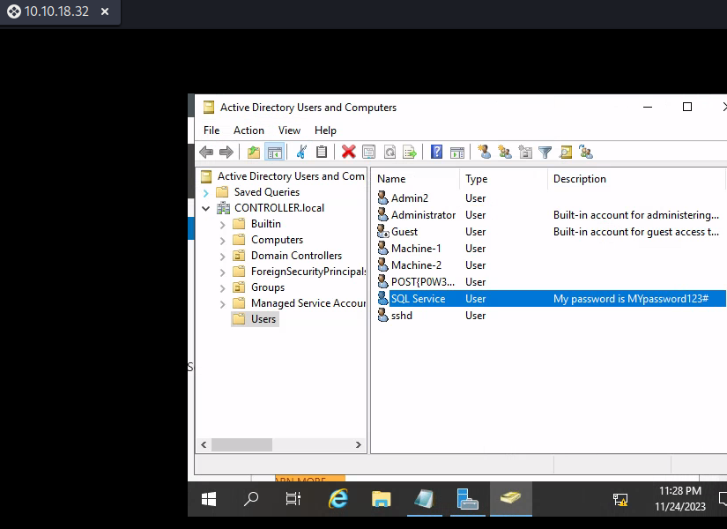
Task: Click the Back arrow in toolbar
Action: coord(206,152)
